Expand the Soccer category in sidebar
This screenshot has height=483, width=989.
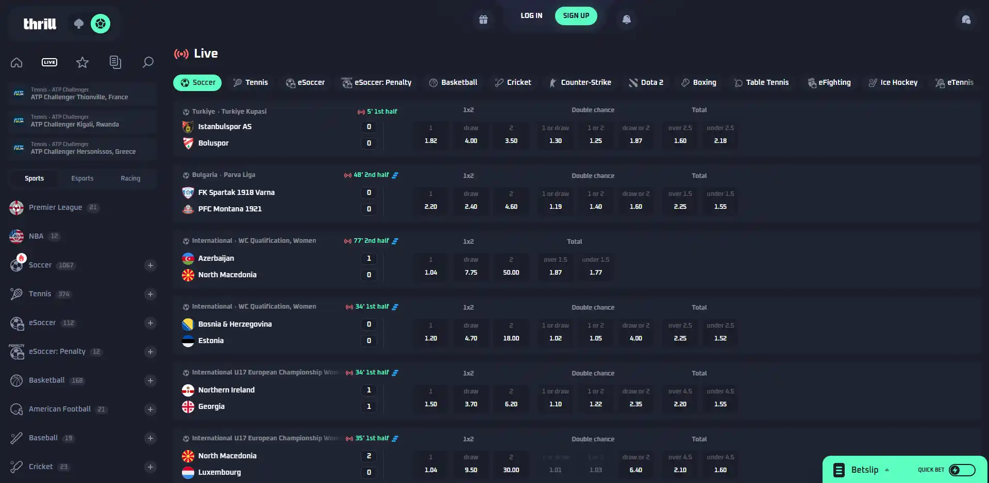(150, 265)
